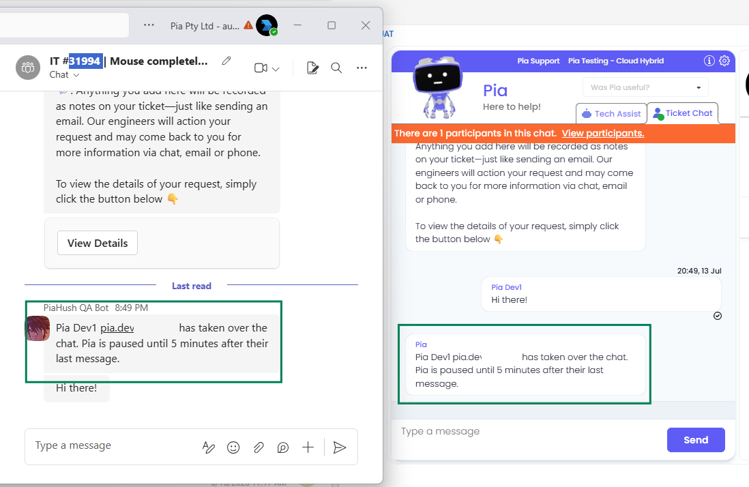Click the edit chat name pencil icon
This screenshot has width=749, height=487.
coord(226,61)
